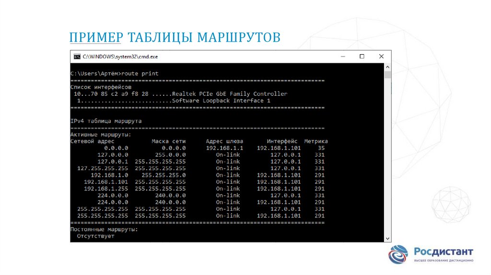Click the Отсутствует line

tap(96, 236)
